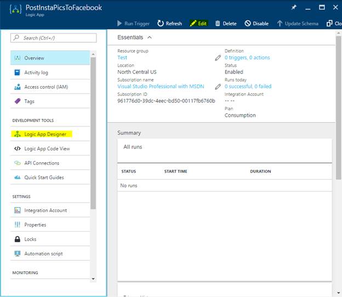The height and width of the screenshot is (297, 342).
Task: Collapse the Essentials section chevron
Action: tap(150, 37)
